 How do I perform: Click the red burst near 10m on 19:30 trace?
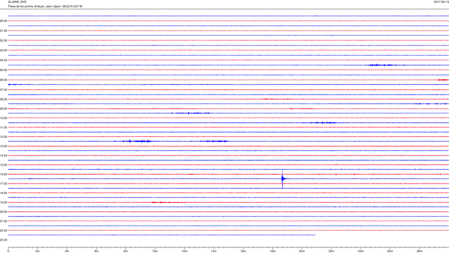click(168, 202)
